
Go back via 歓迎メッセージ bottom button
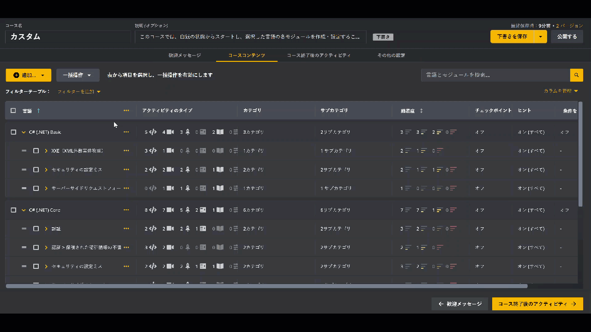point(460,304)
